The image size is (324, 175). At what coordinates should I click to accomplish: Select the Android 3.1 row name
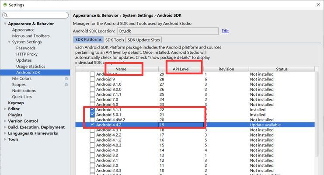pyautogui.click(x=107, y=160)
